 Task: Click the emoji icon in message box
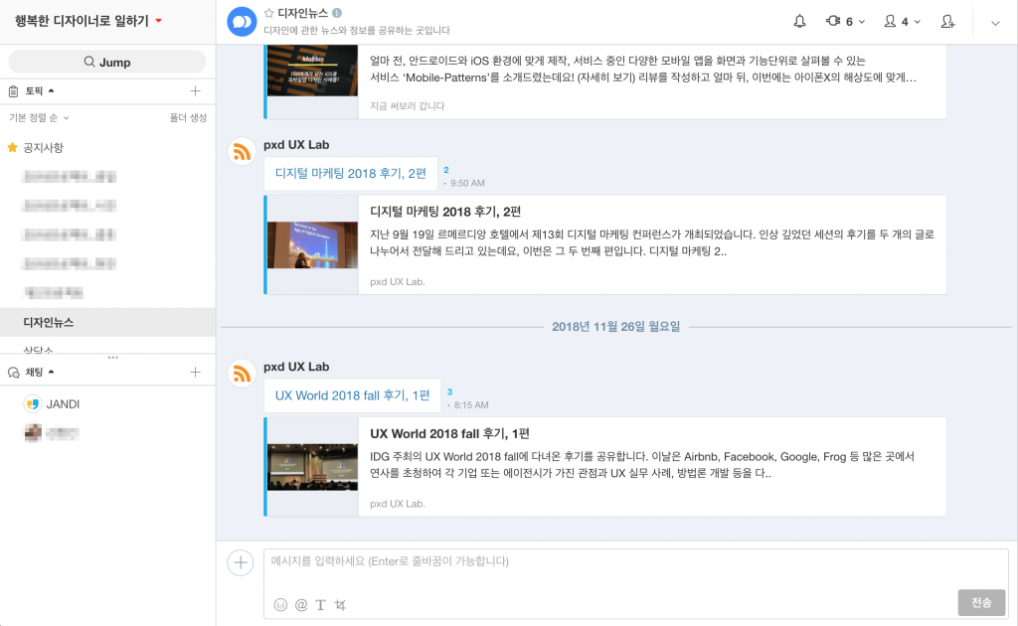pyautogui.click(x=280, y=604)
